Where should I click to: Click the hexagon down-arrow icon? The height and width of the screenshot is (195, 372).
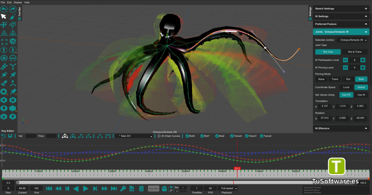pos(13,117)
